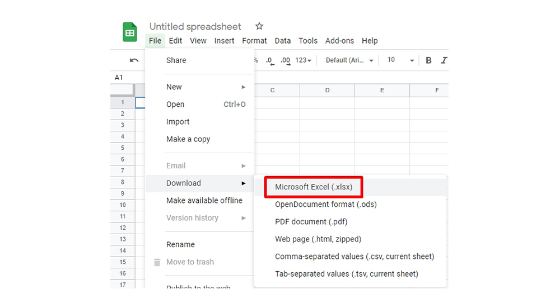The height and width of the screenshot is (303, 560).
Task: Download as OpenDocument format (.ods)
Action: click(350, 205)
